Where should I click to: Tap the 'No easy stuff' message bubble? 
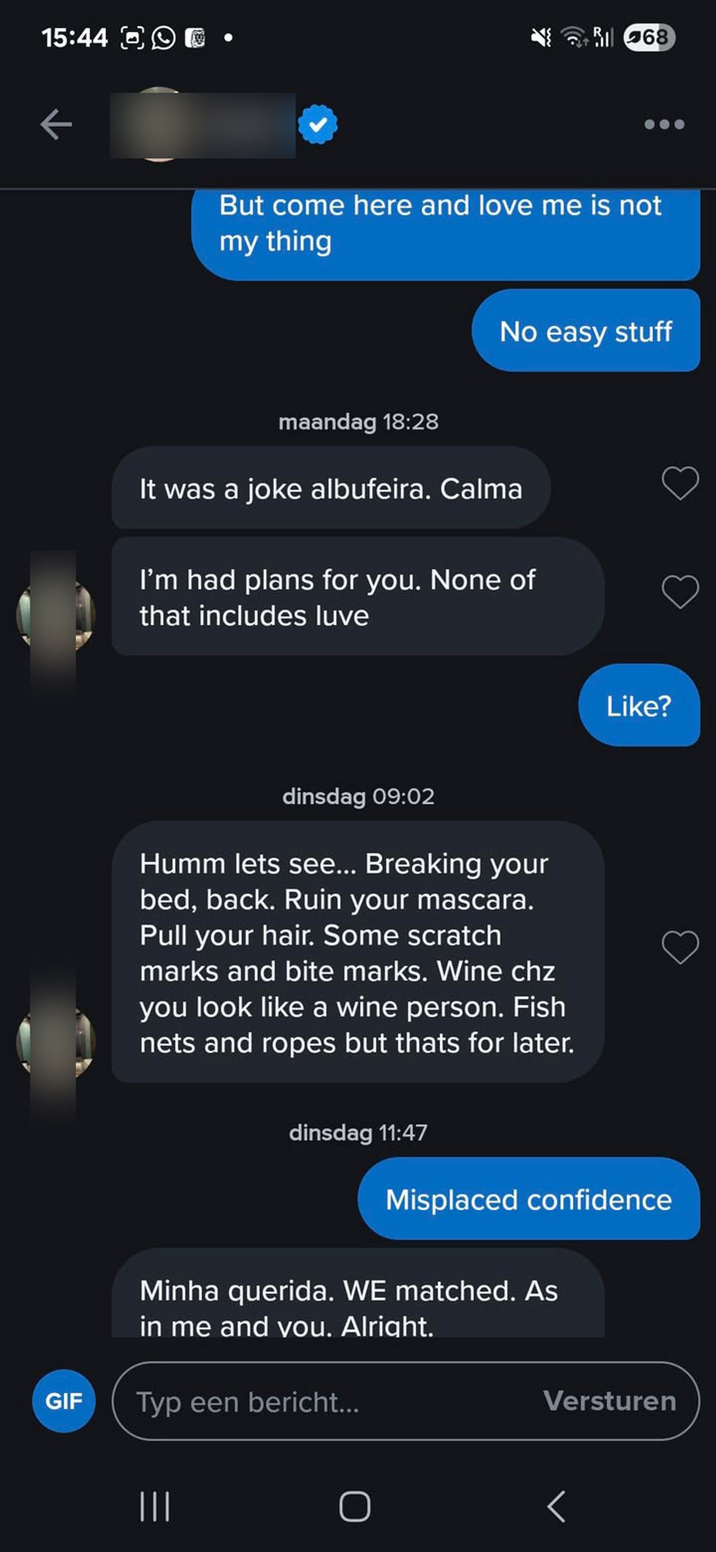(x=585, y=331)
